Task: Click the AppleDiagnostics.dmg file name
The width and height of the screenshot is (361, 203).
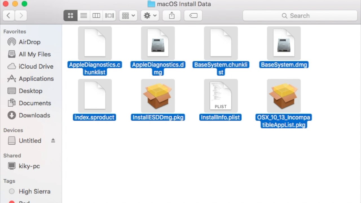Action: pos(158,69)
